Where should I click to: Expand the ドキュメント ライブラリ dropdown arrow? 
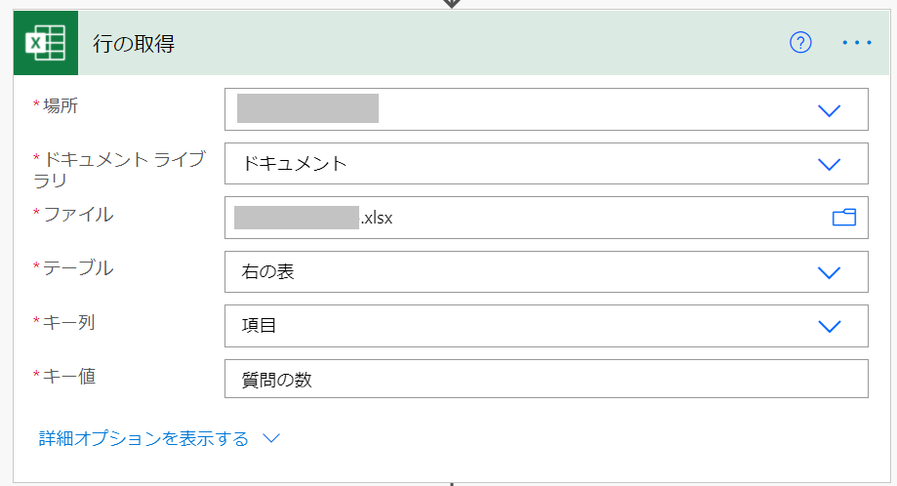click(829, 165)
